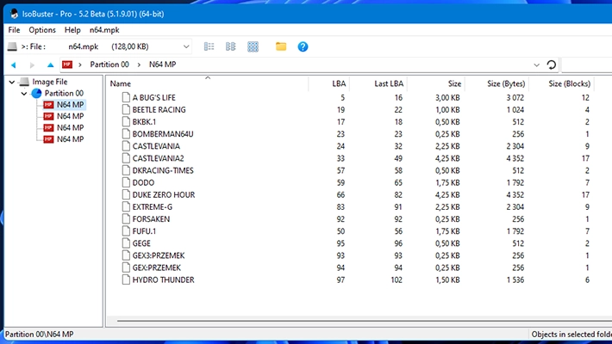Click the file icon beside CASTLEVANIA2
This screenshot has height=344, width=612.
(126, 158)
